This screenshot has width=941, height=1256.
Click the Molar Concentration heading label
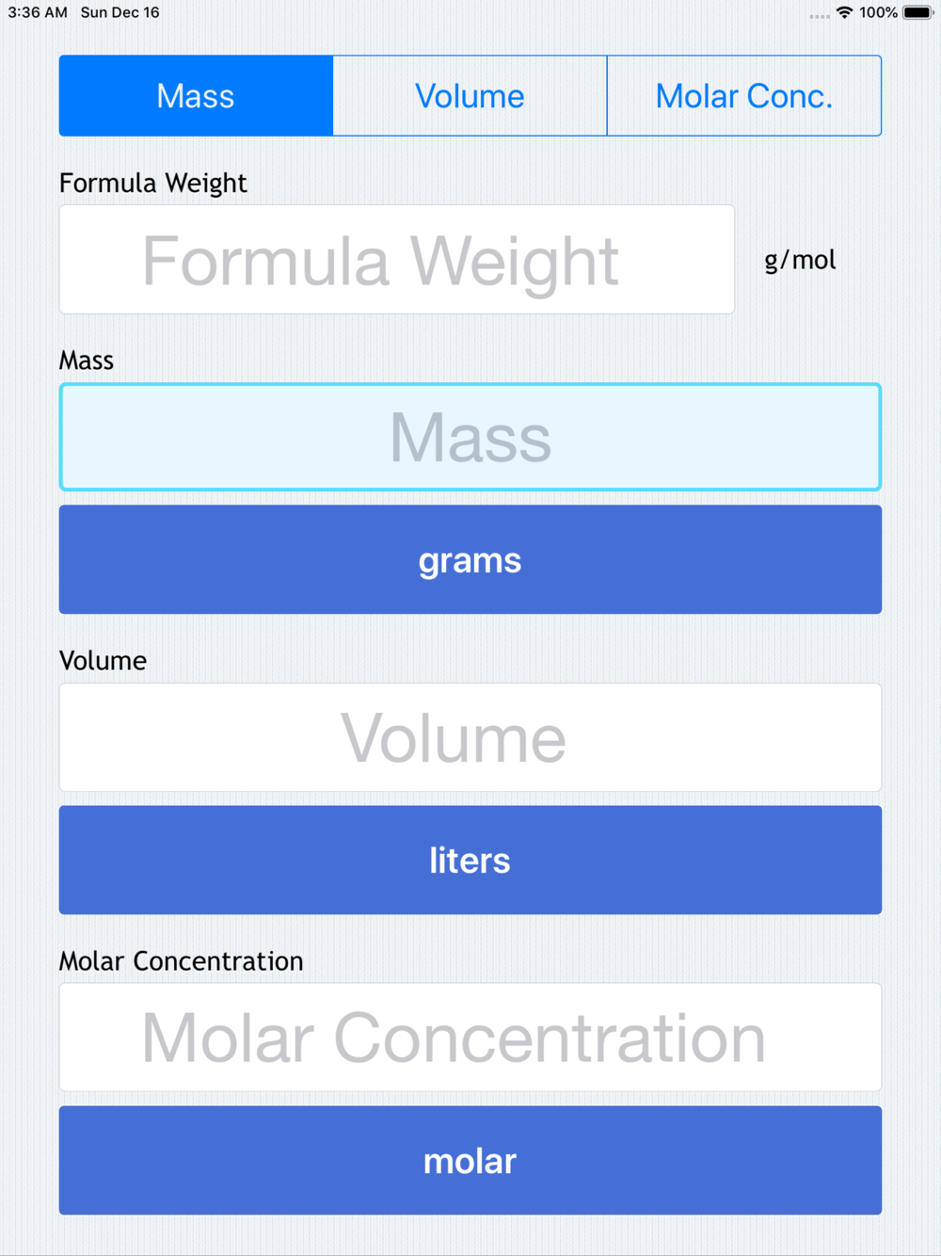click(182, 960)
